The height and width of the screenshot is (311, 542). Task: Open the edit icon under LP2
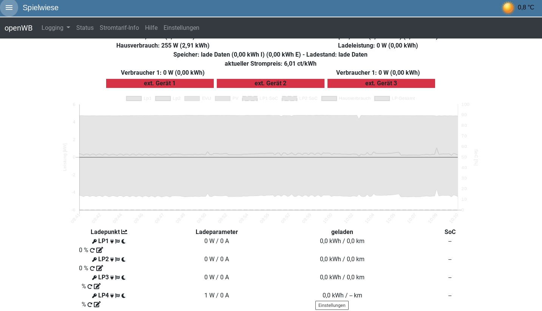[100, 268]
